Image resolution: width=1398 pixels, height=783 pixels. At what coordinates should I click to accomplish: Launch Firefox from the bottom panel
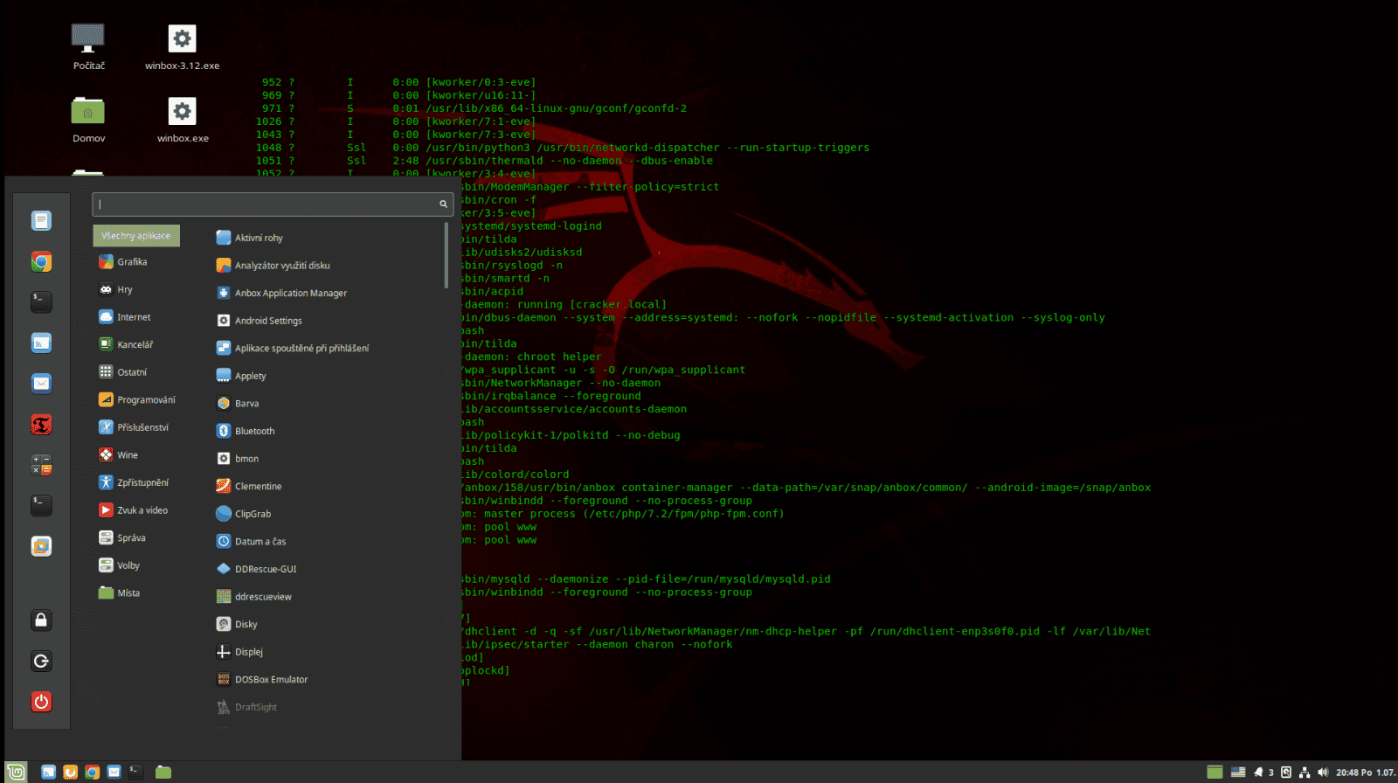click(x=70, y=772)
